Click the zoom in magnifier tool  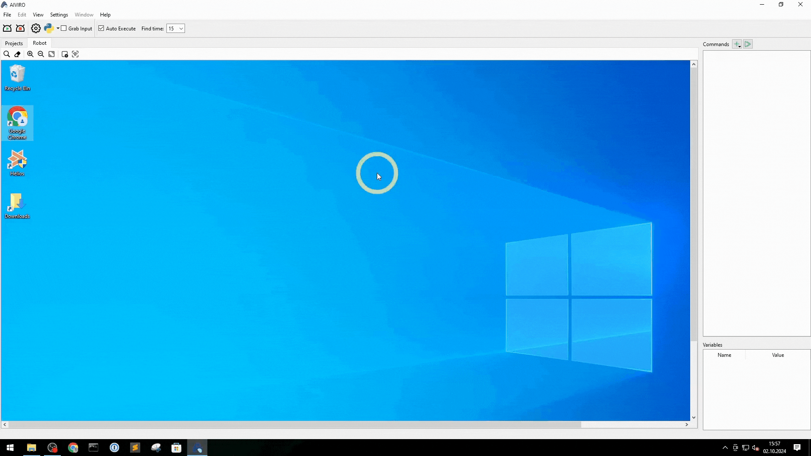pos(30,54)
